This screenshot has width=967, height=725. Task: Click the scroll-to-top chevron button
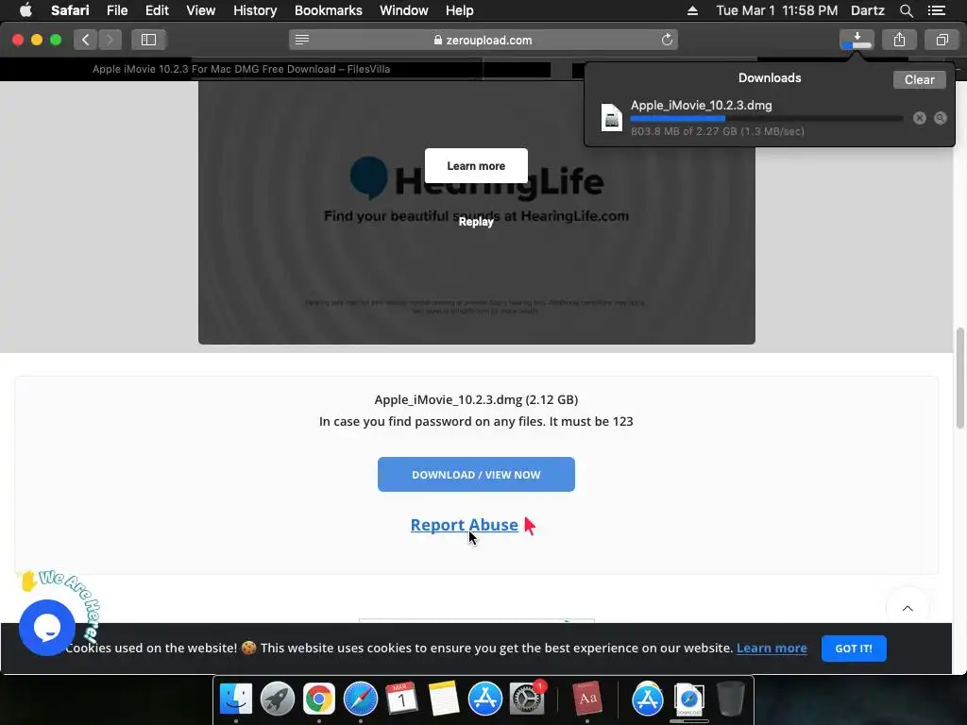pos(908,609)
